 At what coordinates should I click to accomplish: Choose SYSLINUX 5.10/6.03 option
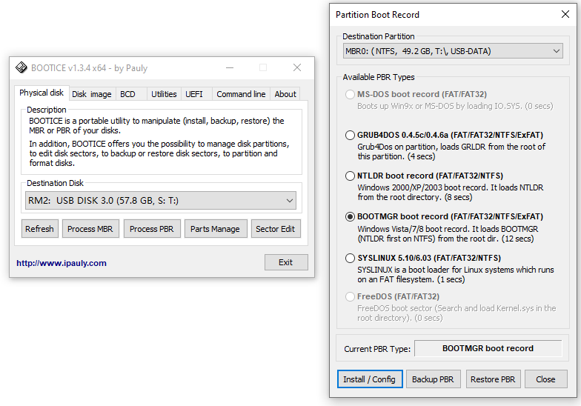pyautogui.click(x=350, y=258)
